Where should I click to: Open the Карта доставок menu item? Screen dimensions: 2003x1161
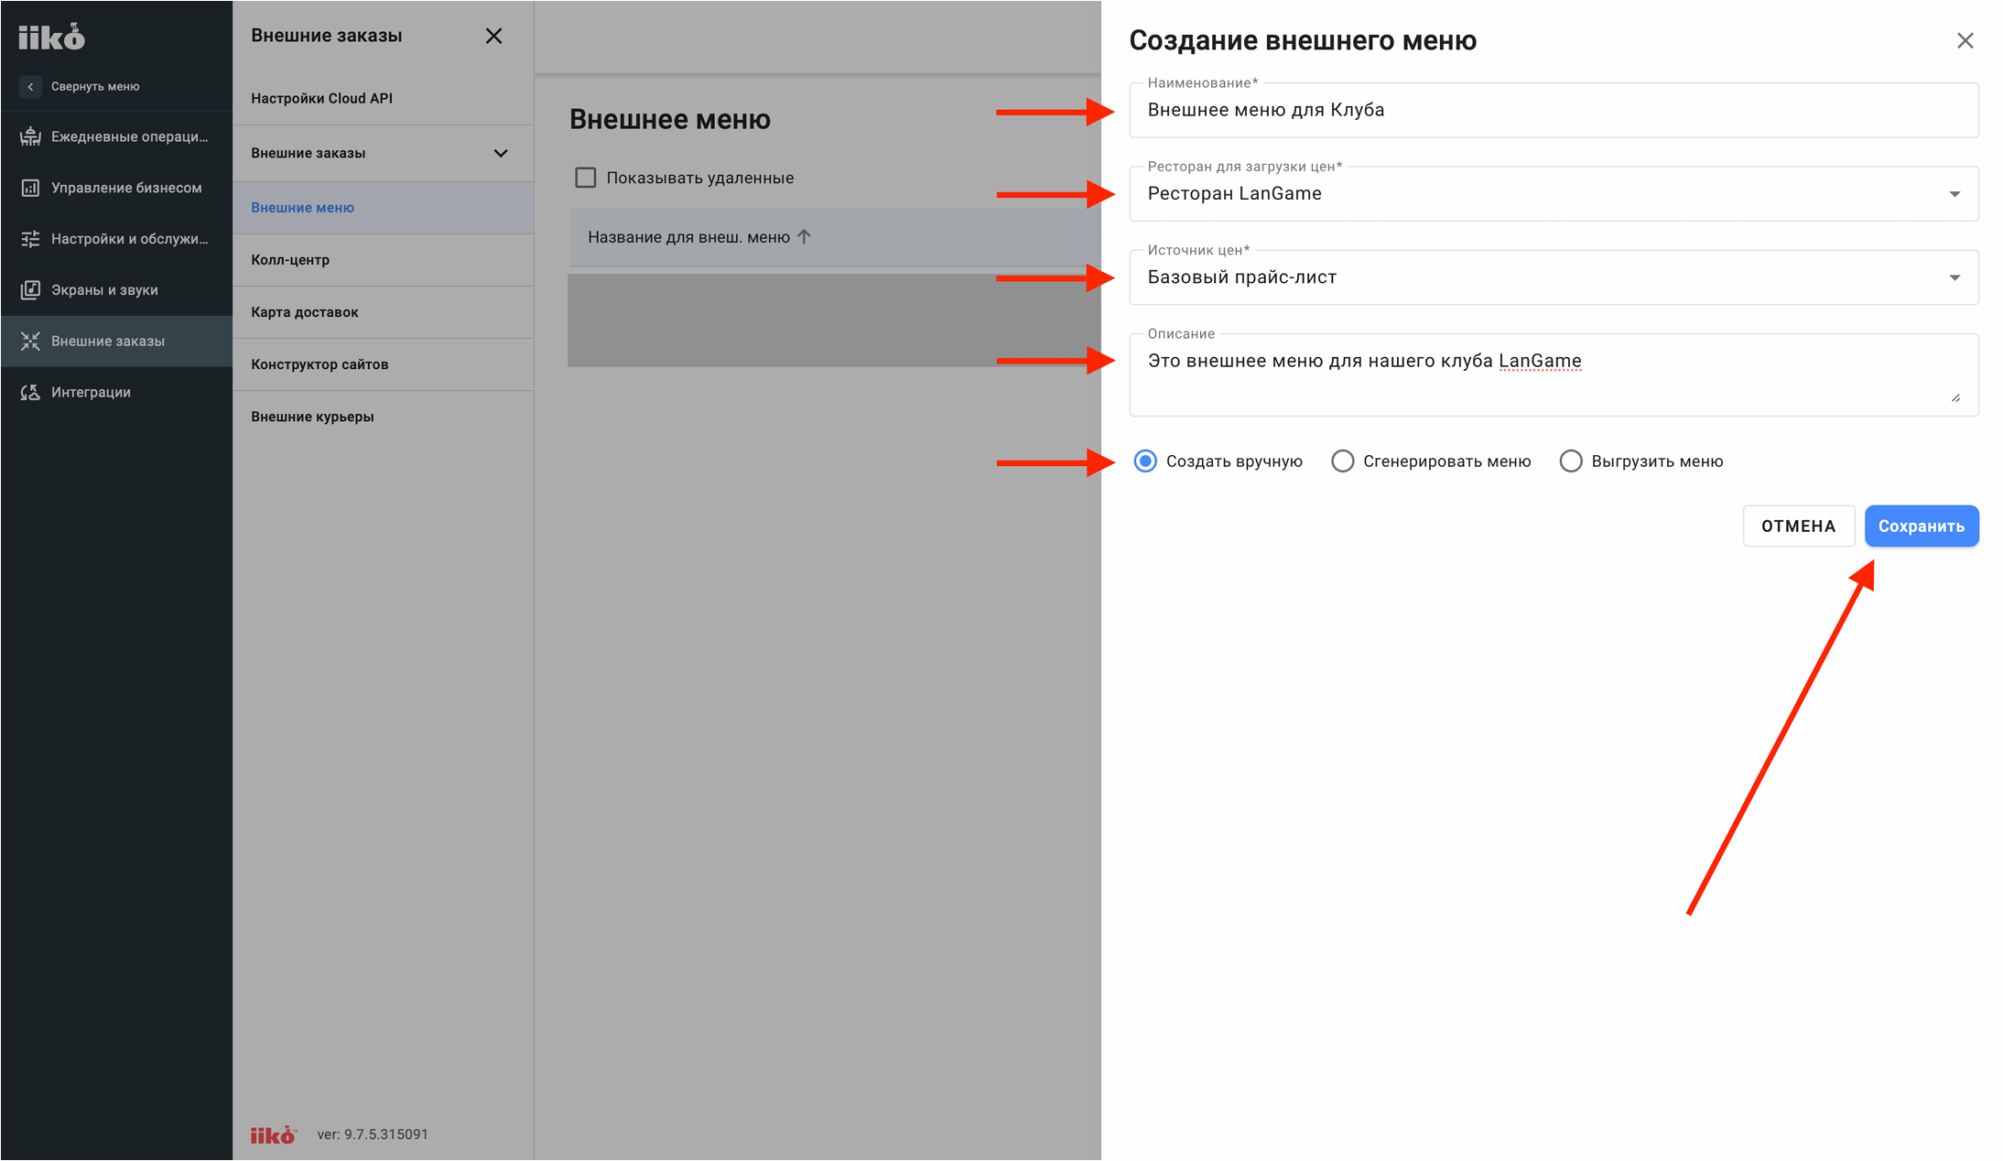[x=383, y=312]
